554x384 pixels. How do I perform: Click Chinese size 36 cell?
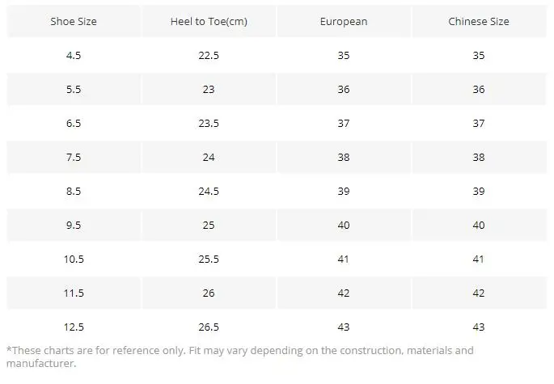(479, 90)
